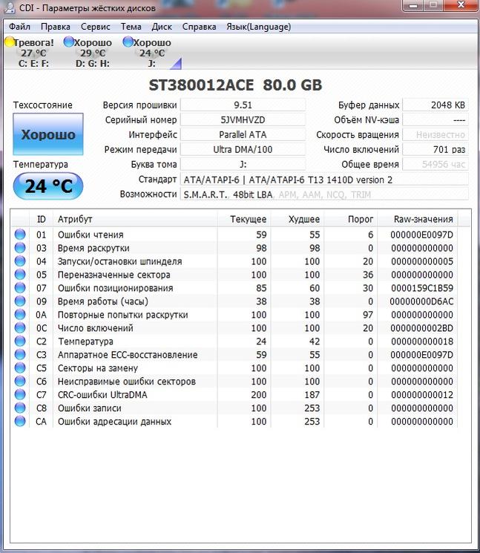Click the Хорошо health status button
Viewport: 480px width, 553px height.
48,134
